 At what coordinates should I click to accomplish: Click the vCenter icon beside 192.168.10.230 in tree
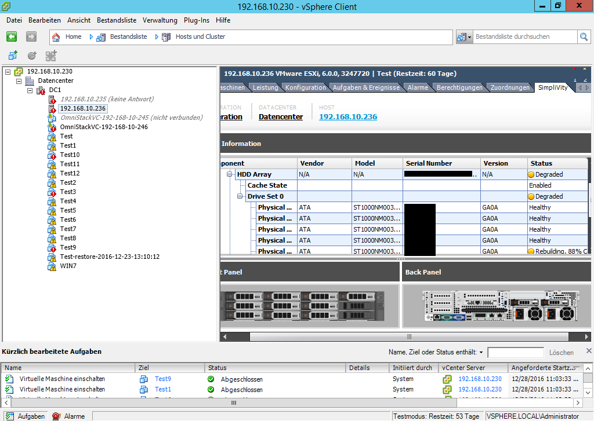19,71
